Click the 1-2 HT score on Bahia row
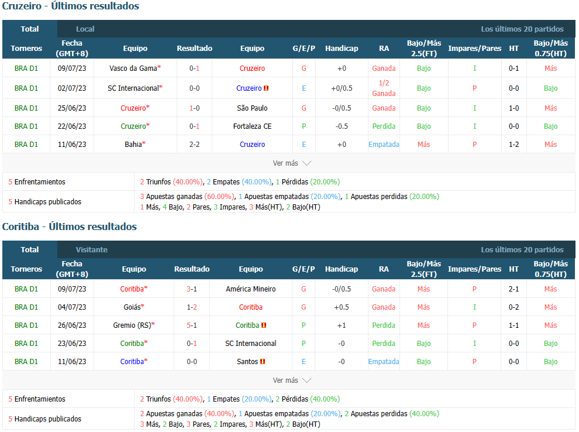The image size is (579, 432). (513, 144)
